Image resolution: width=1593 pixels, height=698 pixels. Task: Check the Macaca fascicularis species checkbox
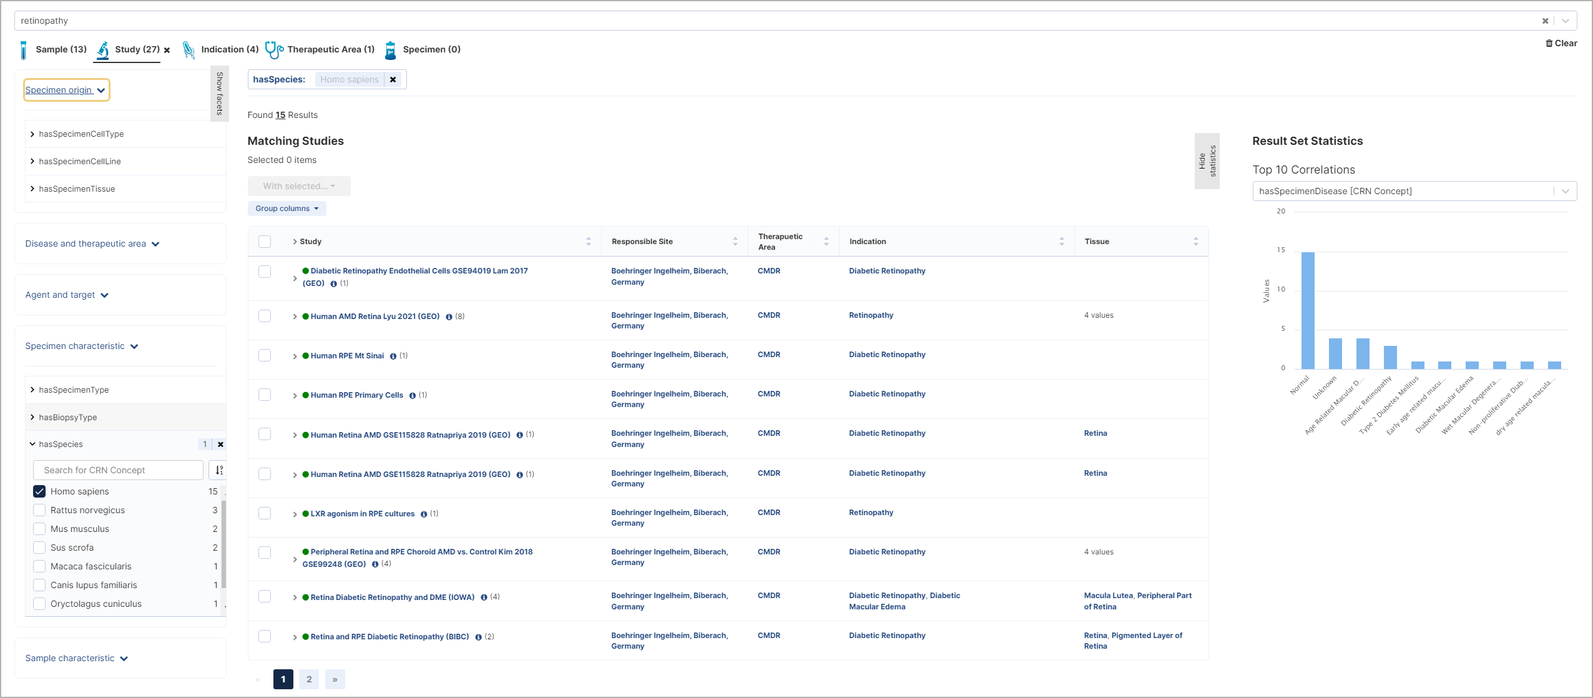(39, 566)
